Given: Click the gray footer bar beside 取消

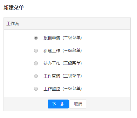Looking at the screenshot, I should [108, 104].
